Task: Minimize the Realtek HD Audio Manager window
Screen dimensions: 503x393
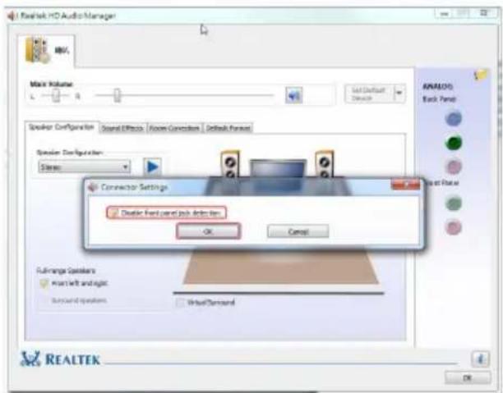Action: (445, 13)
